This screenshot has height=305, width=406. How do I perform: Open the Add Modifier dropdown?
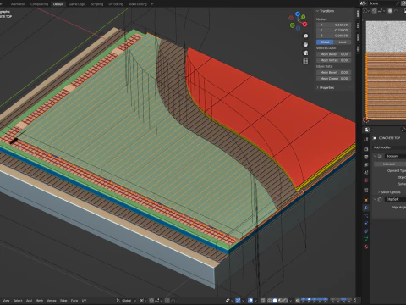389,147
